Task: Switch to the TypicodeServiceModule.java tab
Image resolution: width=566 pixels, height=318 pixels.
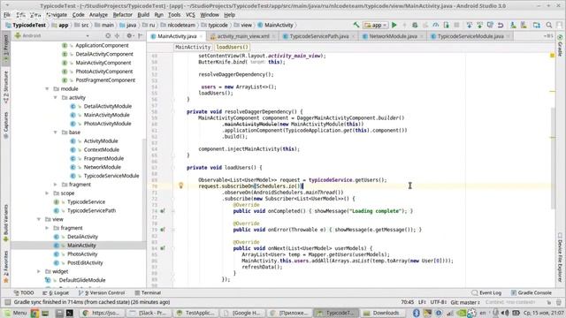Action: coord(470,36)
